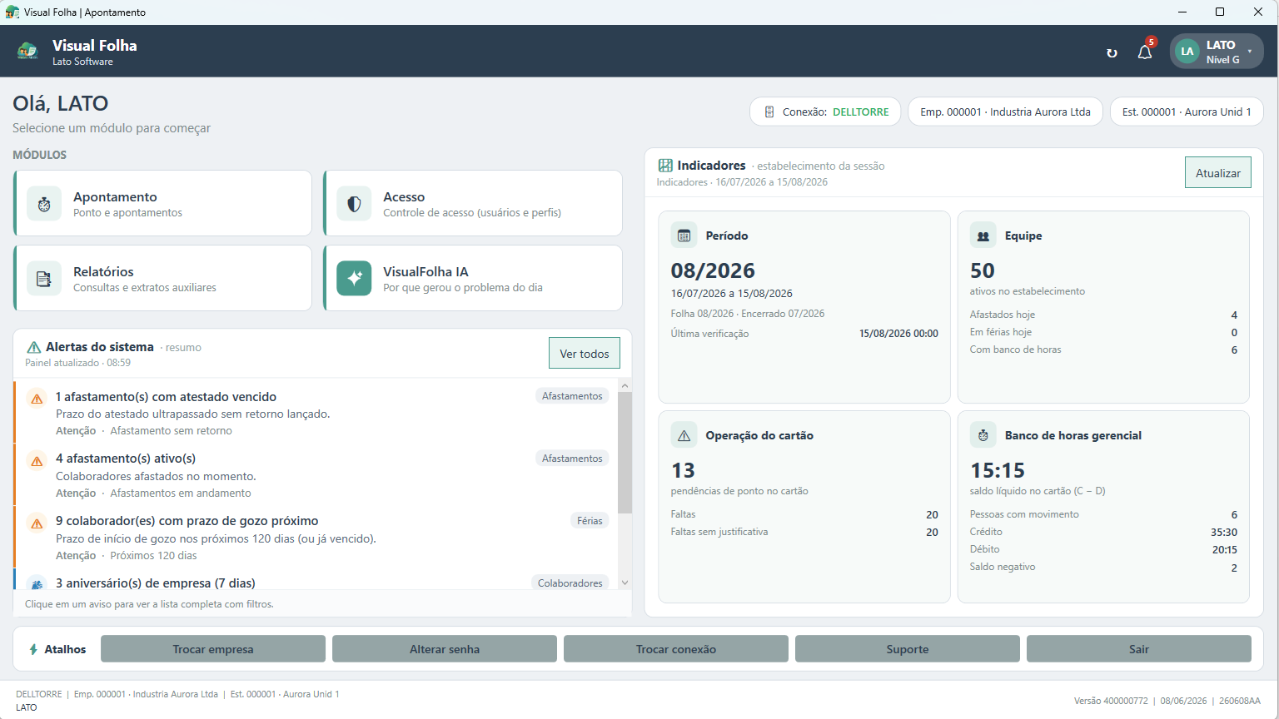Open the Apontamento module
This screenshot has height=719, width=1279.
pyautogui.click(x=163, y=204)
